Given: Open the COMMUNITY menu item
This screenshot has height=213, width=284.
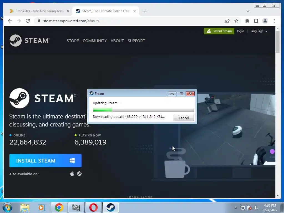Looking at the screenshot, I should point(95,41).
